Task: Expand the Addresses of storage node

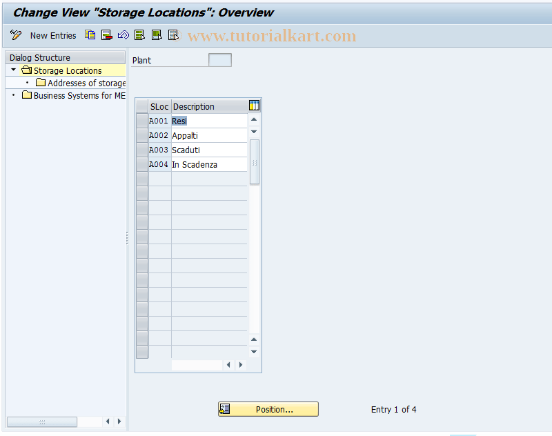Action: (26, 83)
